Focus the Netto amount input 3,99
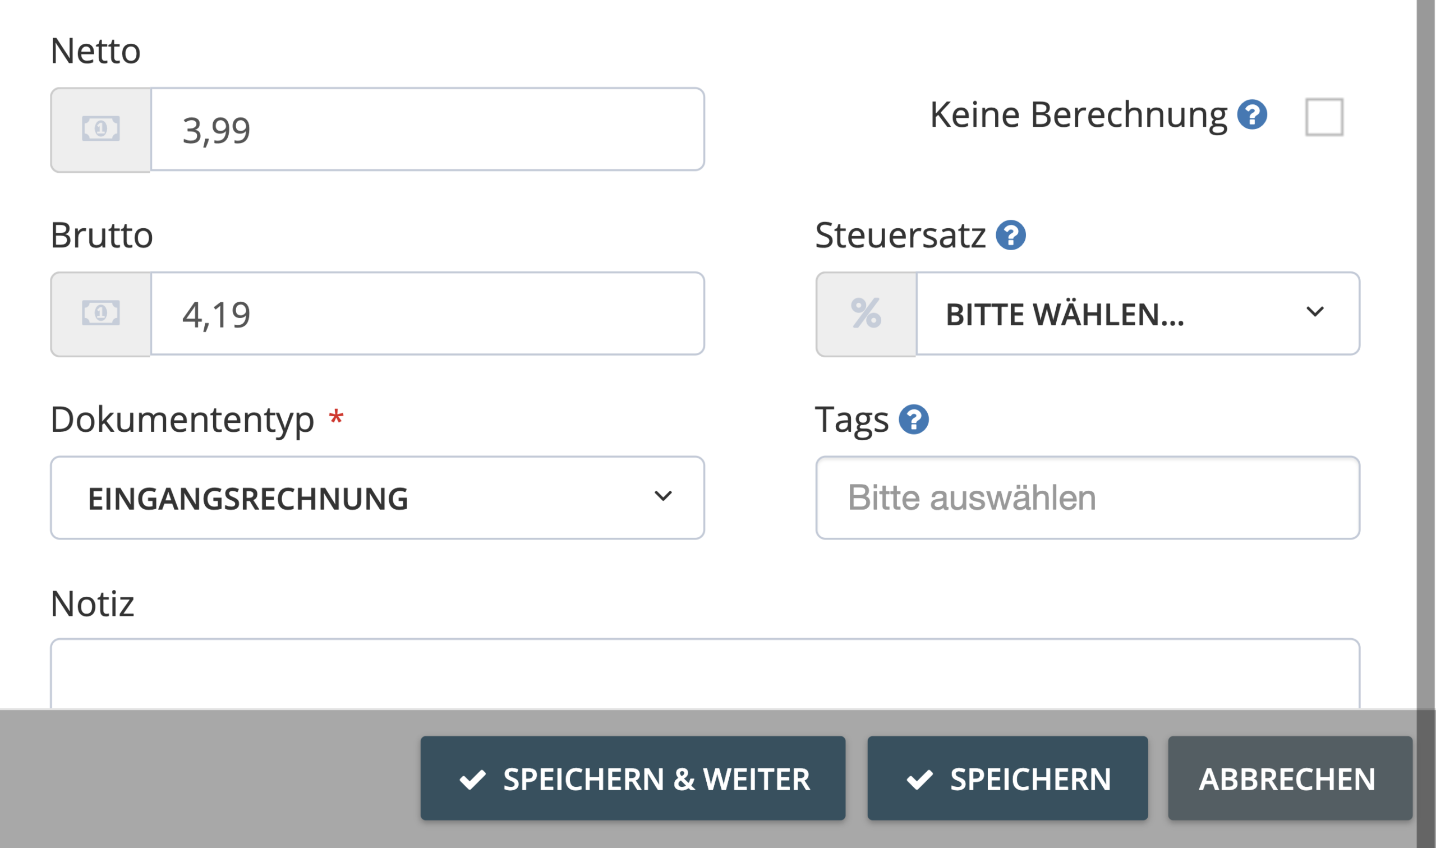Image resolution: width=1436 pixels, height=848 pixels. 427,129
